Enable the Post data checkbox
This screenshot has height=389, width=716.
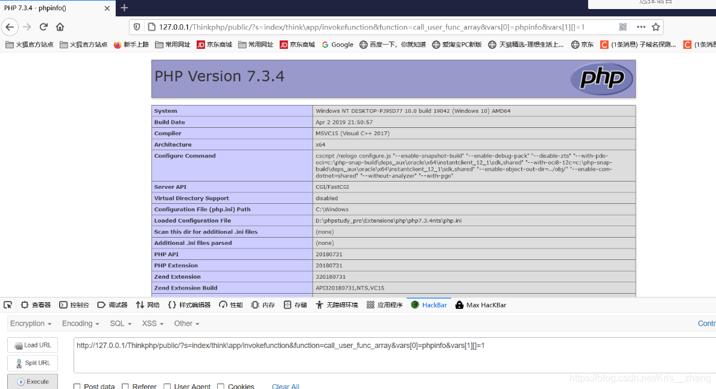click(x=77, y=387)
